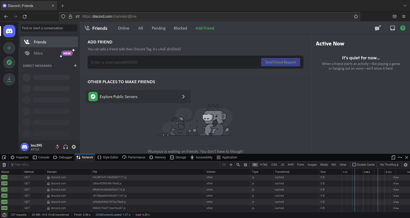Image resolution: width=410 pixels, height=218 pixels.
Task: Start a new group DM from the top bar
Action: 378,28
